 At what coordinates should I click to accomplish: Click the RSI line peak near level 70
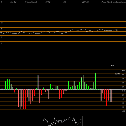(x=85, y=28)
